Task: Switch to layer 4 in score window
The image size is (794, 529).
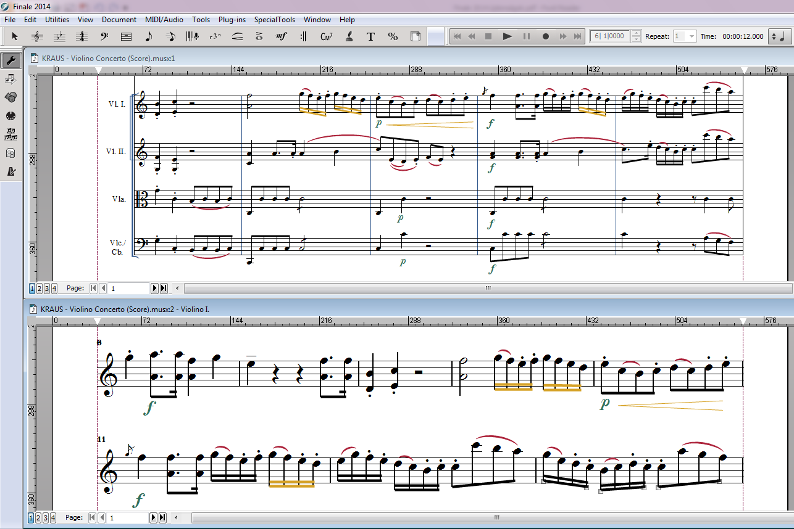Action: click(x=54, y=288)
